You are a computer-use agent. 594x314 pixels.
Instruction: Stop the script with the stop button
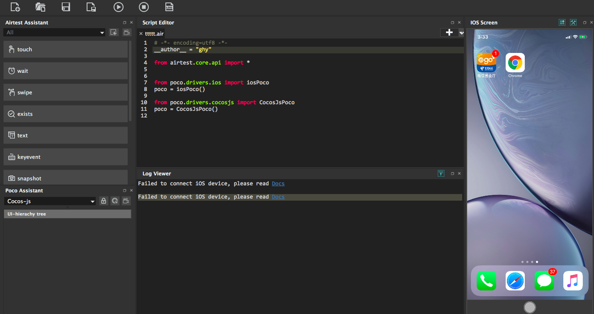tap(143, 7)
